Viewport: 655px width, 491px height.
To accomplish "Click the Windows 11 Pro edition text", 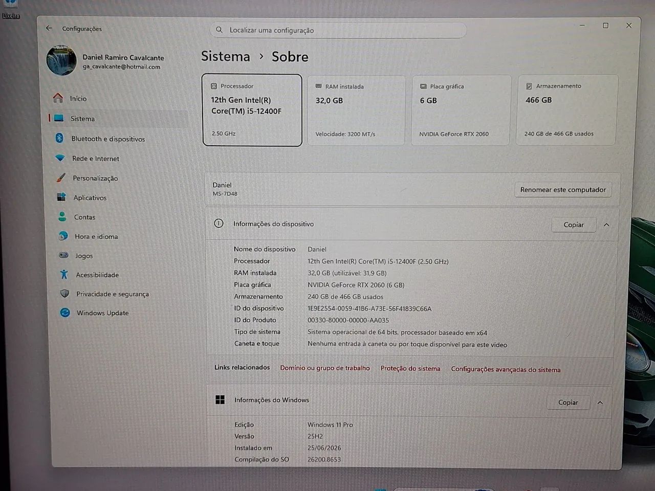I will (x=330, y=425).
